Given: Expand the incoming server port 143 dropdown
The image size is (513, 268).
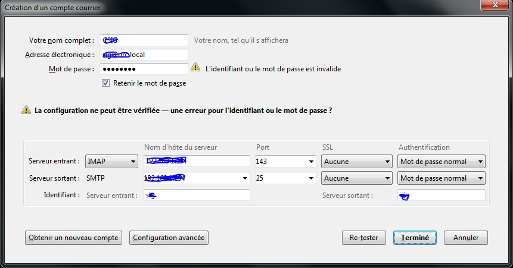Looking at the screenshot, I should pyautogui.click(x=311, y=162).
